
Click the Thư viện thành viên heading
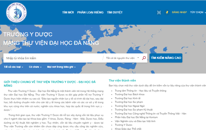(x=122, y=81)
